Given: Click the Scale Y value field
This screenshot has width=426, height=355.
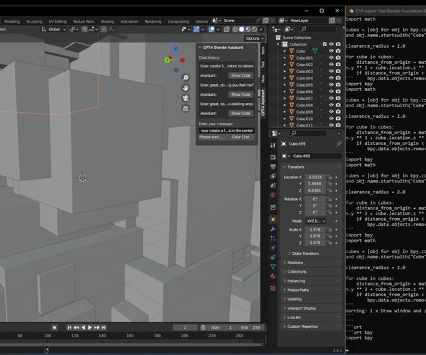Looking at the screenshot, I should [315, 236].
